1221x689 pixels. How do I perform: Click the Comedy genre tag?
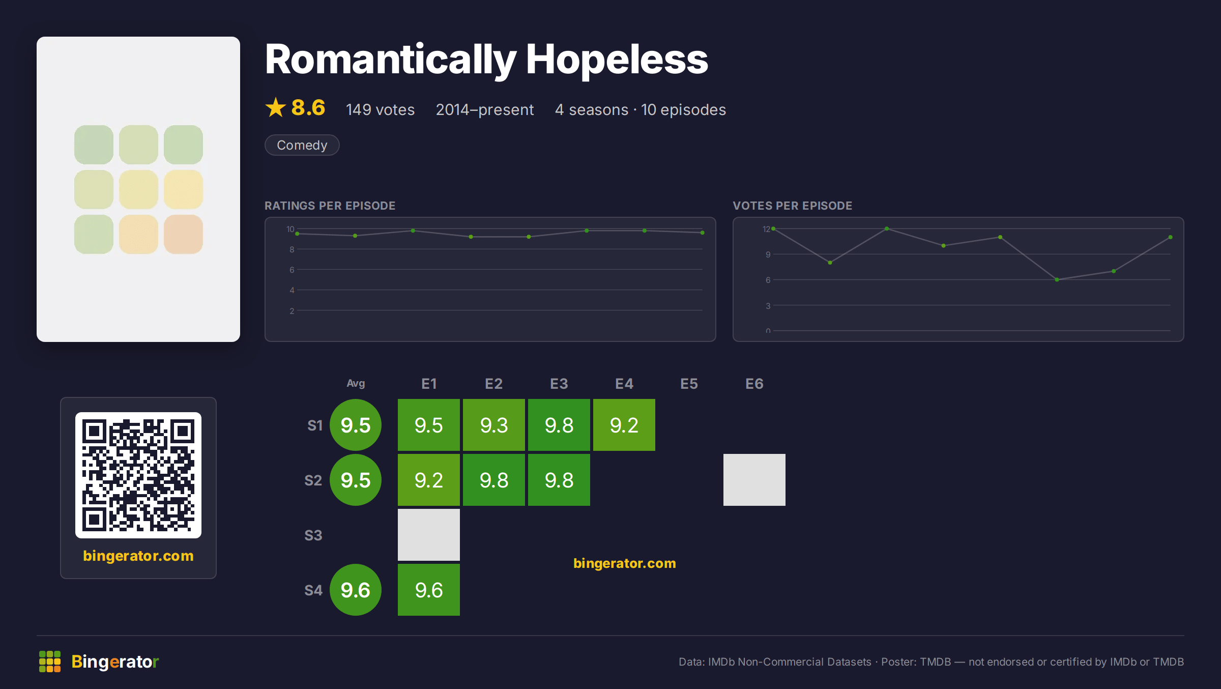[x=302, y=145]
